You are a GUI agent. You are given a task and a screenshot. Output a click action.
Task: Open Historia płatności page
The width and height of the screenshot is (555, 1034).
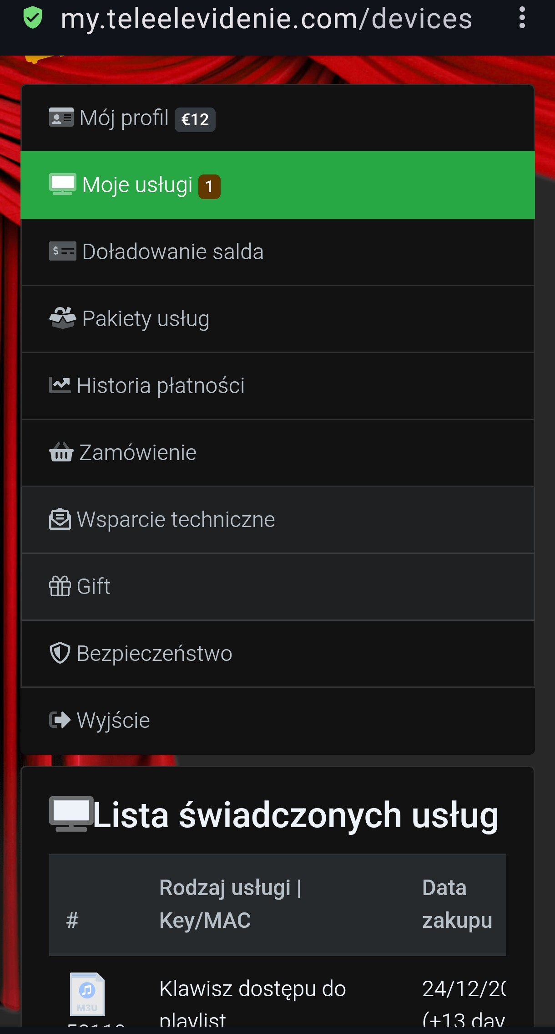point(161,386)
